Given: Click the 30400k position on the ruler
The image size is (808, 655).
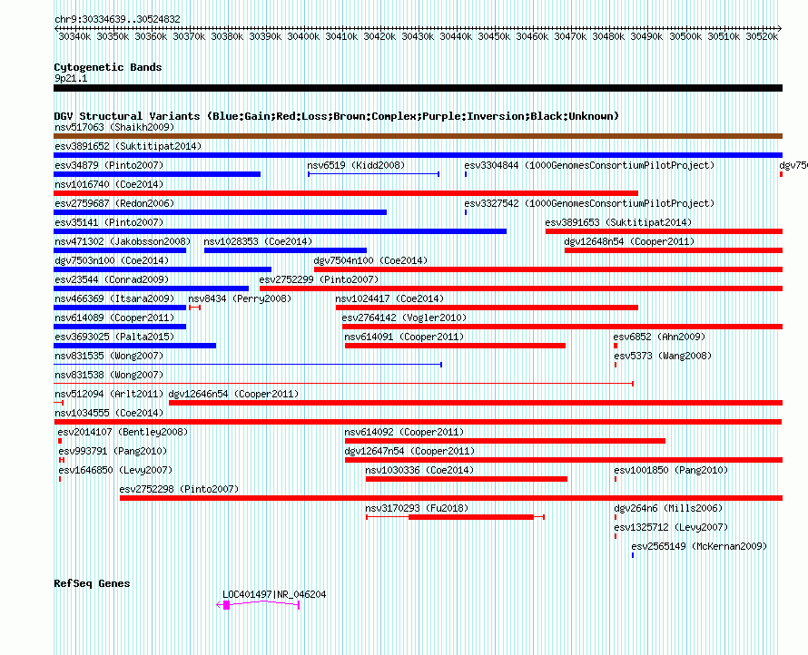Looking at the screenshot, I should point(303,36).
